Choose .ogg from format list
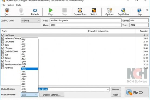 29,74
